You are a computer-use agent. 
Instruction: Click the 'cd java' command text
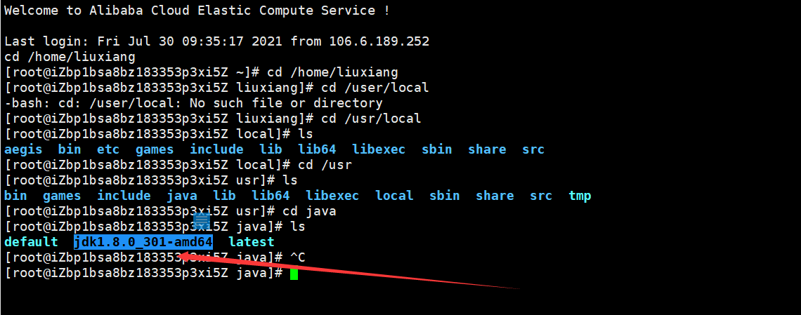click(306, 211)
